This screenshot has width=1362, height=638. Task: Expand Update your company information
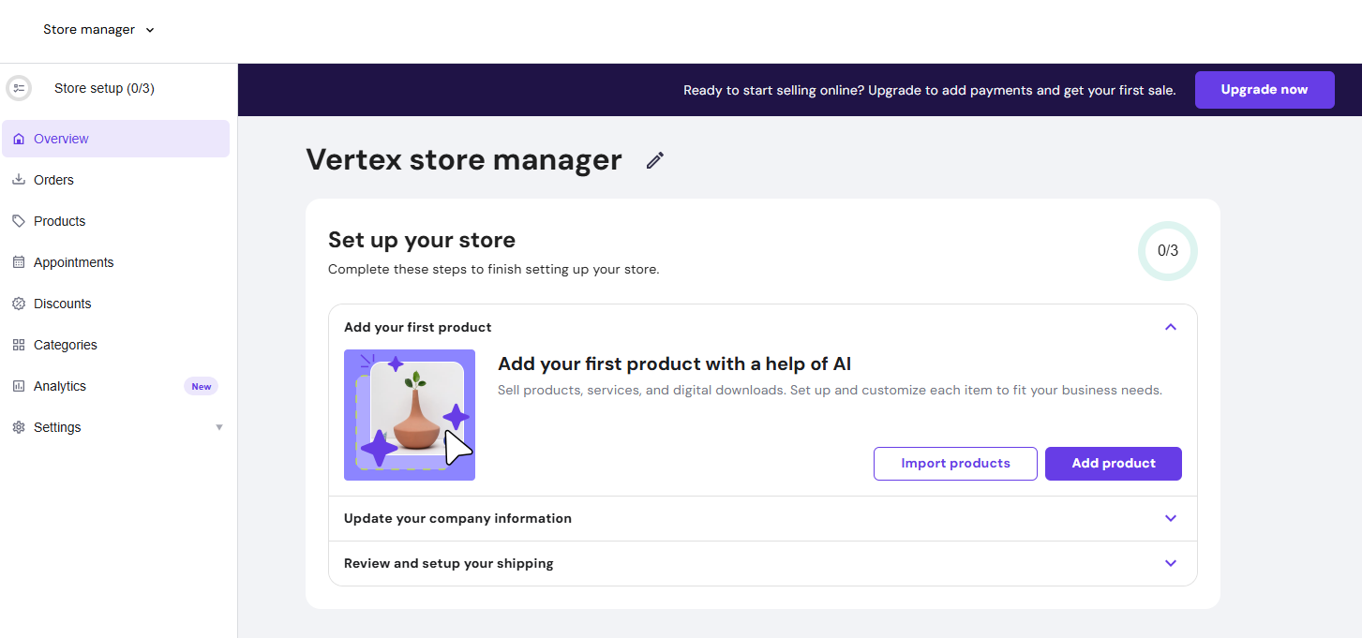(x=1170, y=518)
